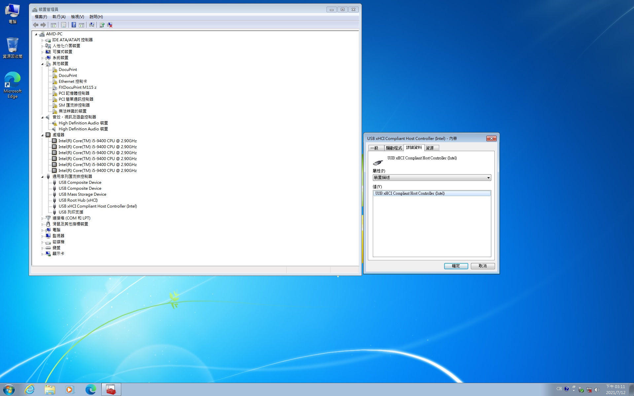Select the PCI 記憶體控制器 device
The height and width of the screenshot is (396, 634).
(74, 93)
